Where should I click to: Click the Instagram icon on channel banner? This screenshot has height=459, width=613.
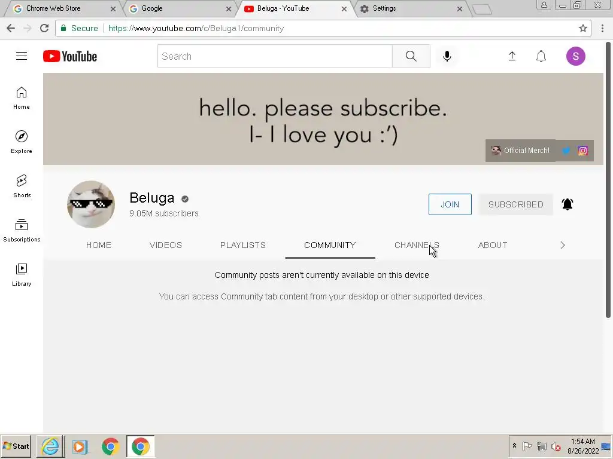[x=583, y=151]
